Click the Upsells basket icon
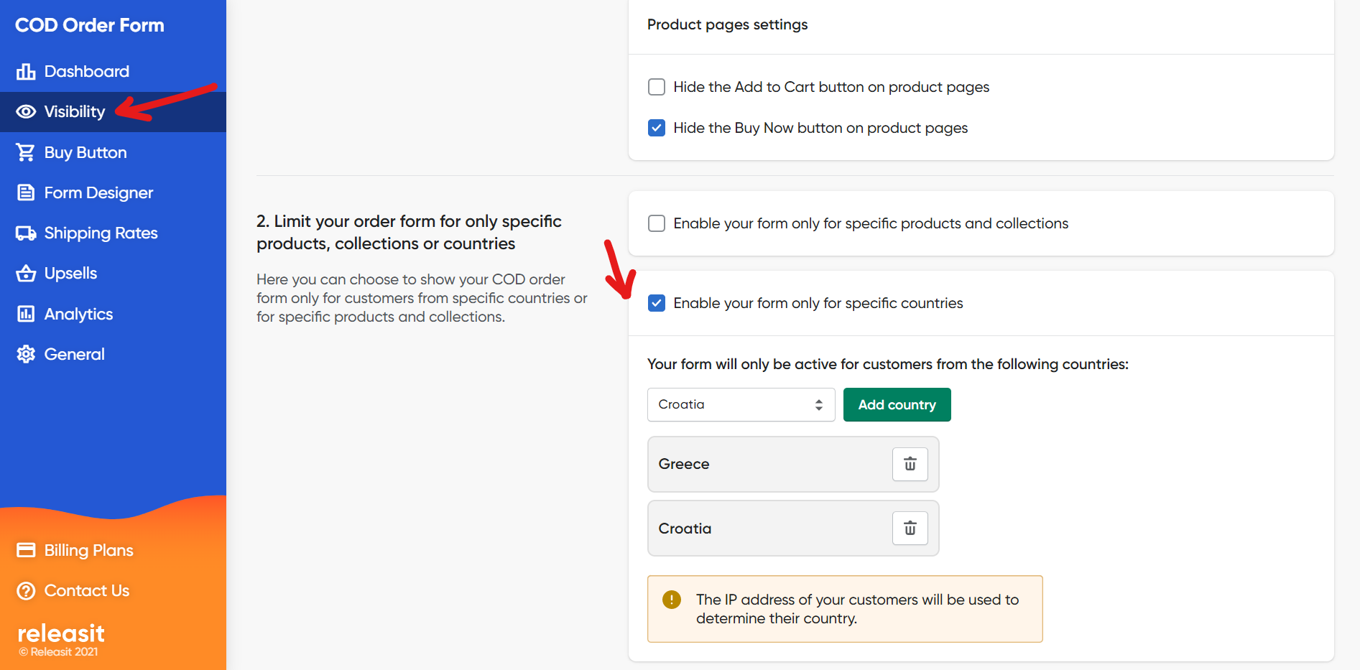 click(x=26, y=274)
